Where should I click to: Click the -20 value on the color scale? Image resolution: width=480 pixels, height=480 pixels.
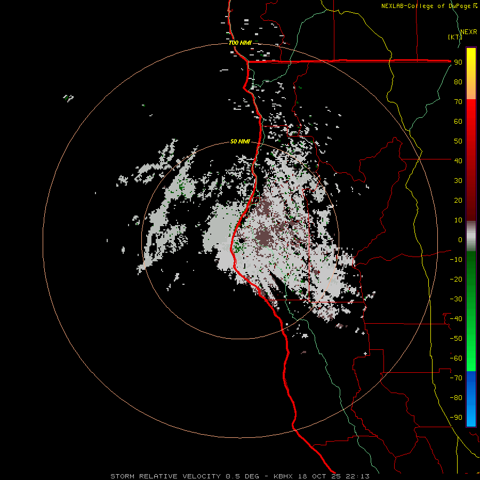pos(456,279)
